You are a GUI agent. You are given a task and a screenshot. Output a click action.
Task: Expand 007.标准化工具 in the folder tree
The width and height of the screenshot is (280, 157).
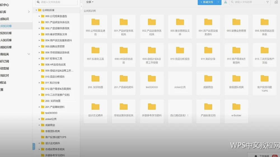click(39, 59)
